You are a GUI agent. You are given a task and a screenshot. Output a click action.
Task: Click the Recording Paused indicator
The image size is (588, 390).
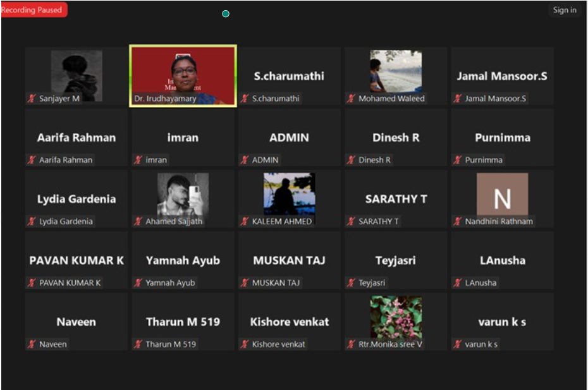pyautogui.click(x=33, y=10)
